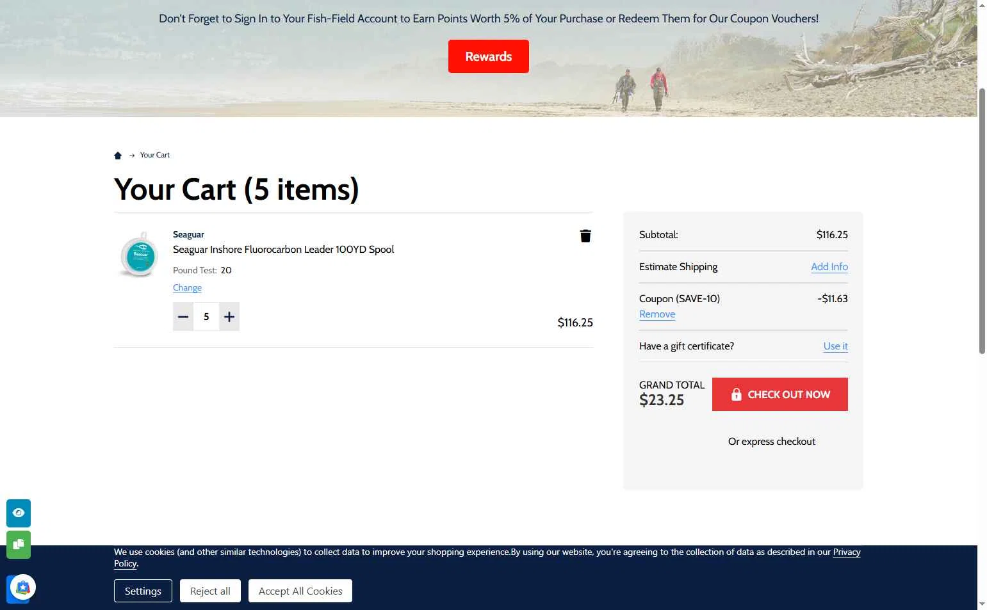This screenshot has width=987, height=610.
Task: Click the lock icon on checkout button
Action: tap(737, 394)
